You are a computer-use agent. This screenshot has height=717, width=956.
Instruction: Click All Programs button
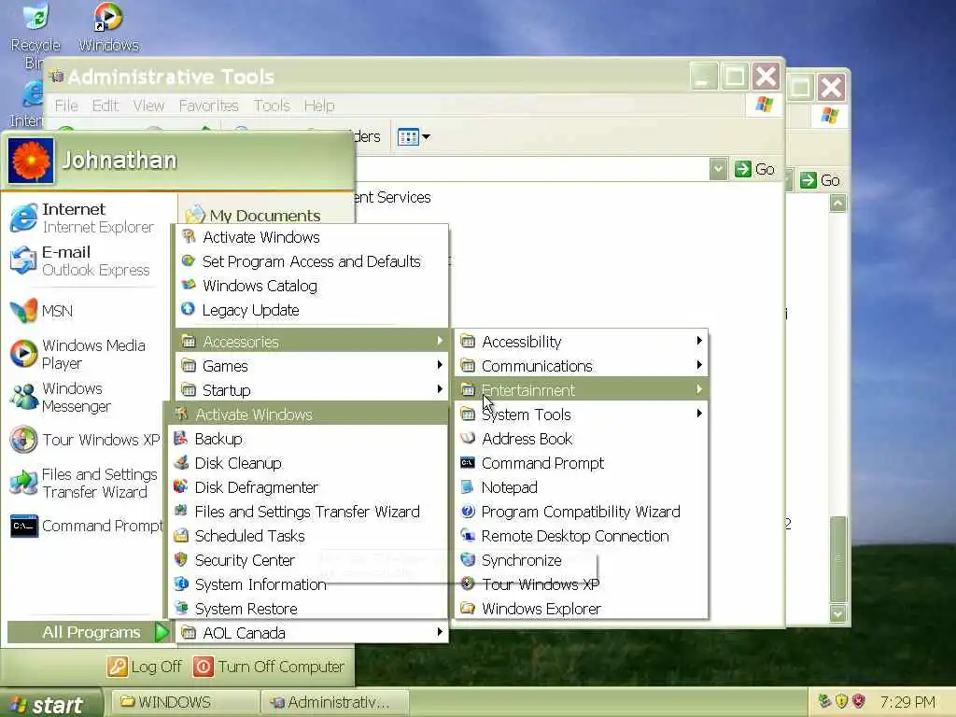[89, 632]
